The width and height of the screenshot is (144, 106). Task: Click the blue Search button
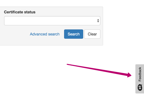coord(74,34)
